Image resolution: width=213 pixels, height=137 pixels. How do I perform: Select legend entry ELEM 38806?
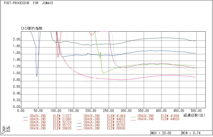[x=116, y=128]
